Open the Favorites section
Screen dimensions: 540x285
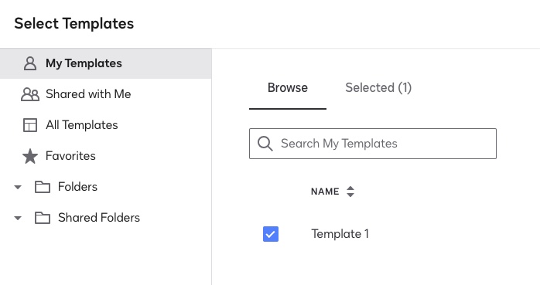tap(106, 156)
